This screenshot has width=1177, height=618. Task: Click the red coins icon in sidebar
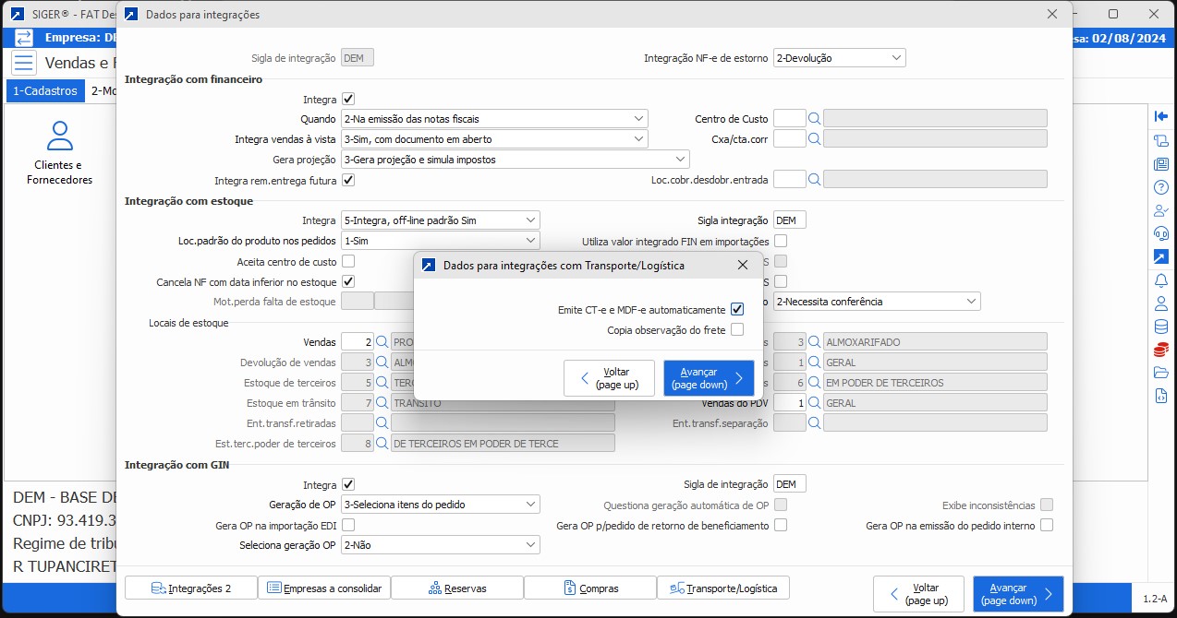(x=1161, y=350)
